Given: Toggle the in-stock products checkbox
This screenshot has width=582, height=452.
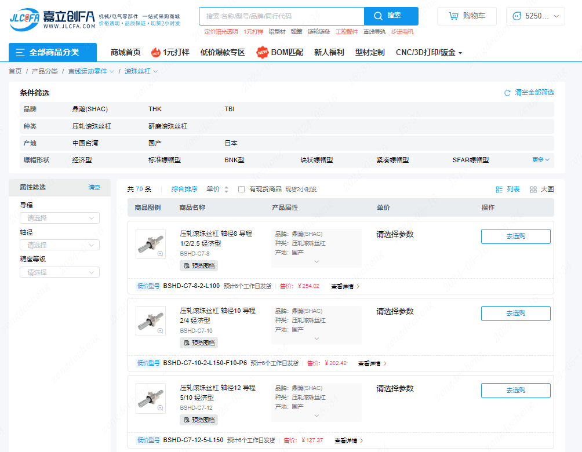Looking at the screenshot, I should [241, 189].
